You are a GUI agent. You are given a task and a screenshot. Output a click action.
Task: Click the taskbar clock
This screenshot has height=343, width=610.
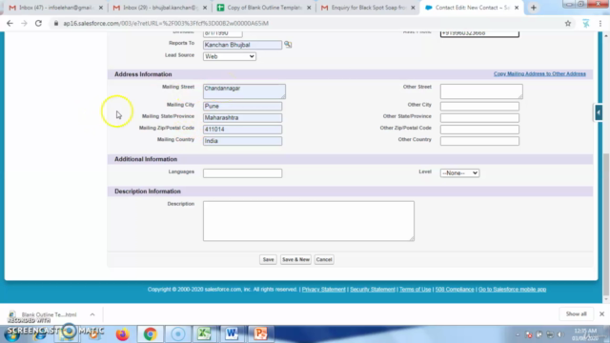(x=584, y=334)
